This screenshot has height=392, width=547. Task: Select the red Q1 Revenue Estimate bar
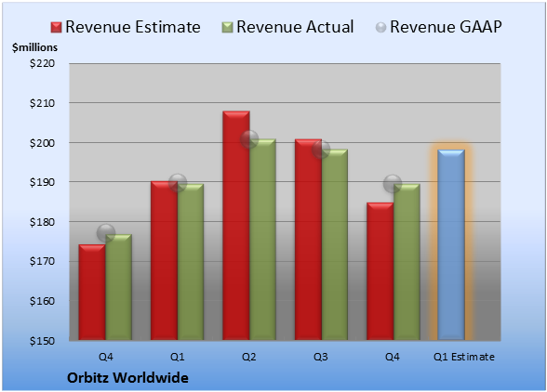[x=164, y=260]
